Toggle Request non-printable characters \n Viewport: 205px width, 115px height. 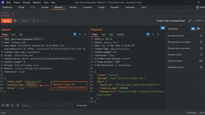pos(80,34)
